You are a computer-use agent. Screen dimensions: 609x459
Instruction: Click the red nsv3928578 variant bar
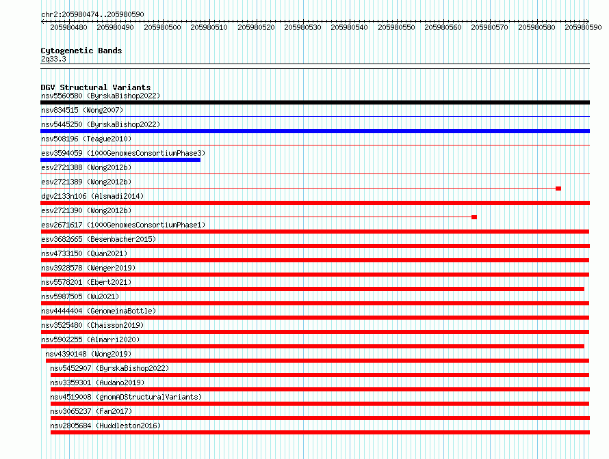(x=315, y=275)
